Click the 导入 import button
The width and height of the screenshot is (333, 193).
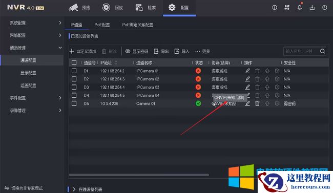point(182,51)
